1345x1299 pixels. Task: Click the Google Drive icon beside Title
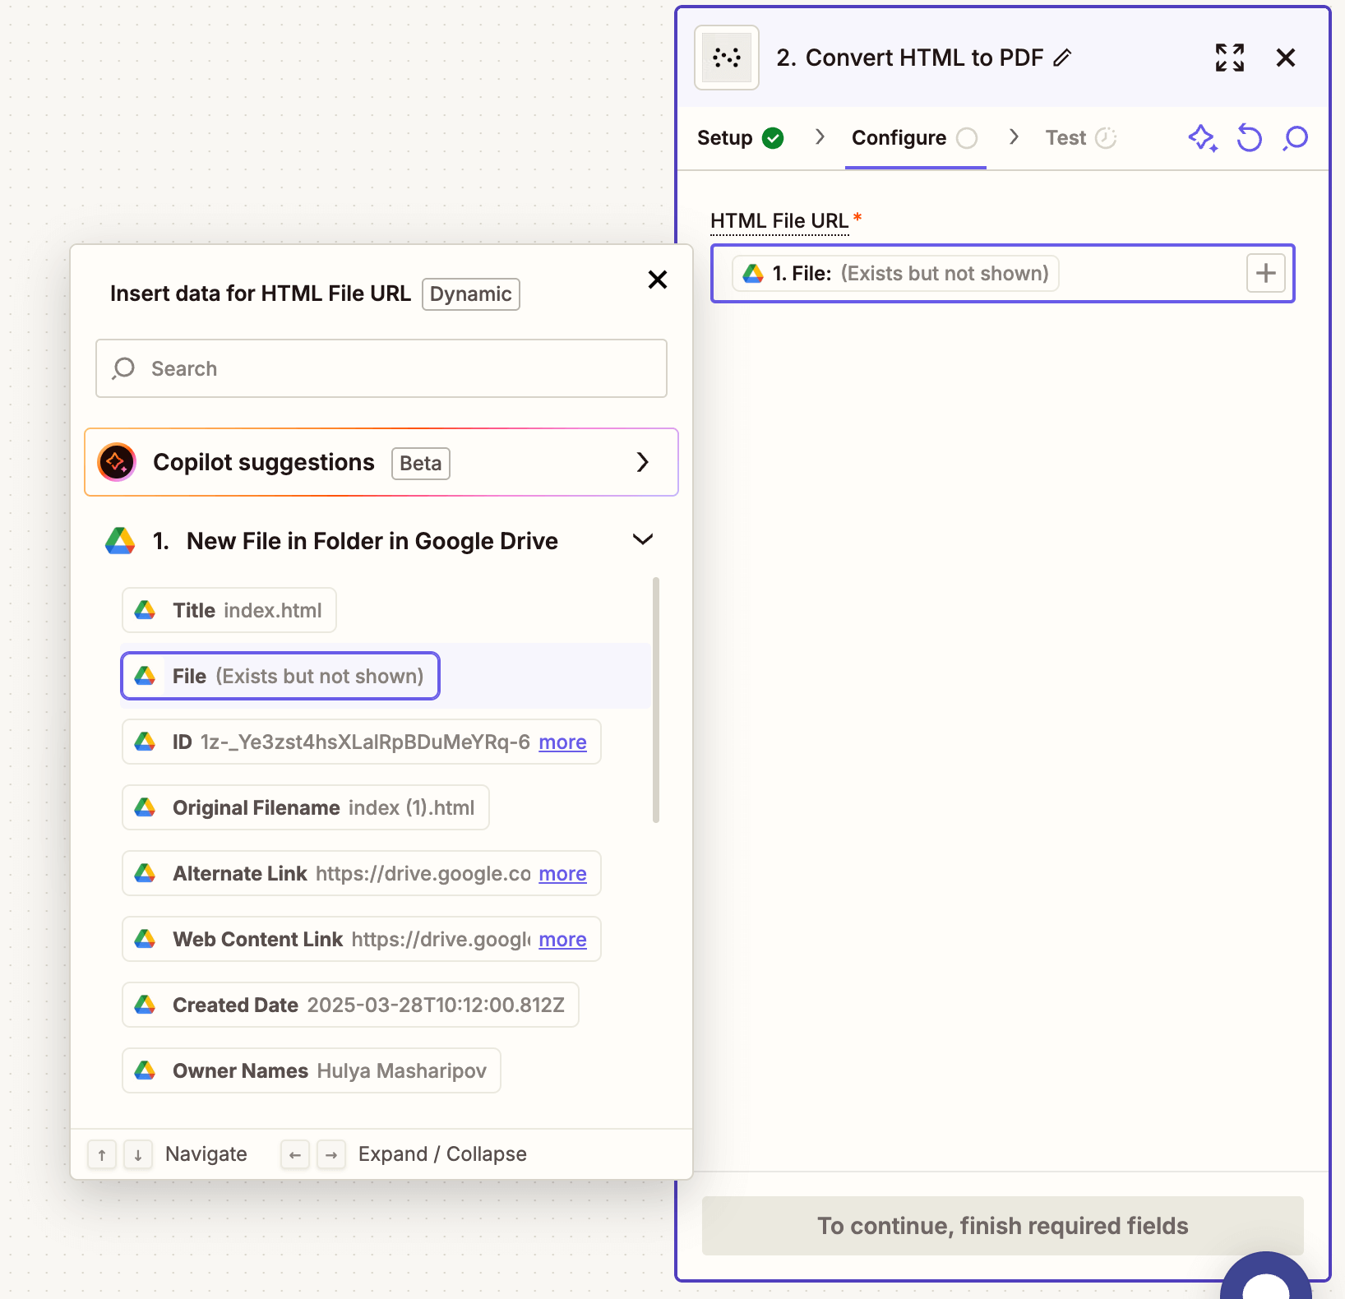pyautogui.click(x=146, y=610)
